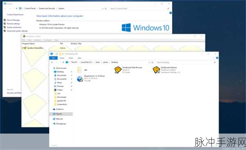
Task: Click the File Explorer search magnifier icon
Action: (x=215, y=62)
